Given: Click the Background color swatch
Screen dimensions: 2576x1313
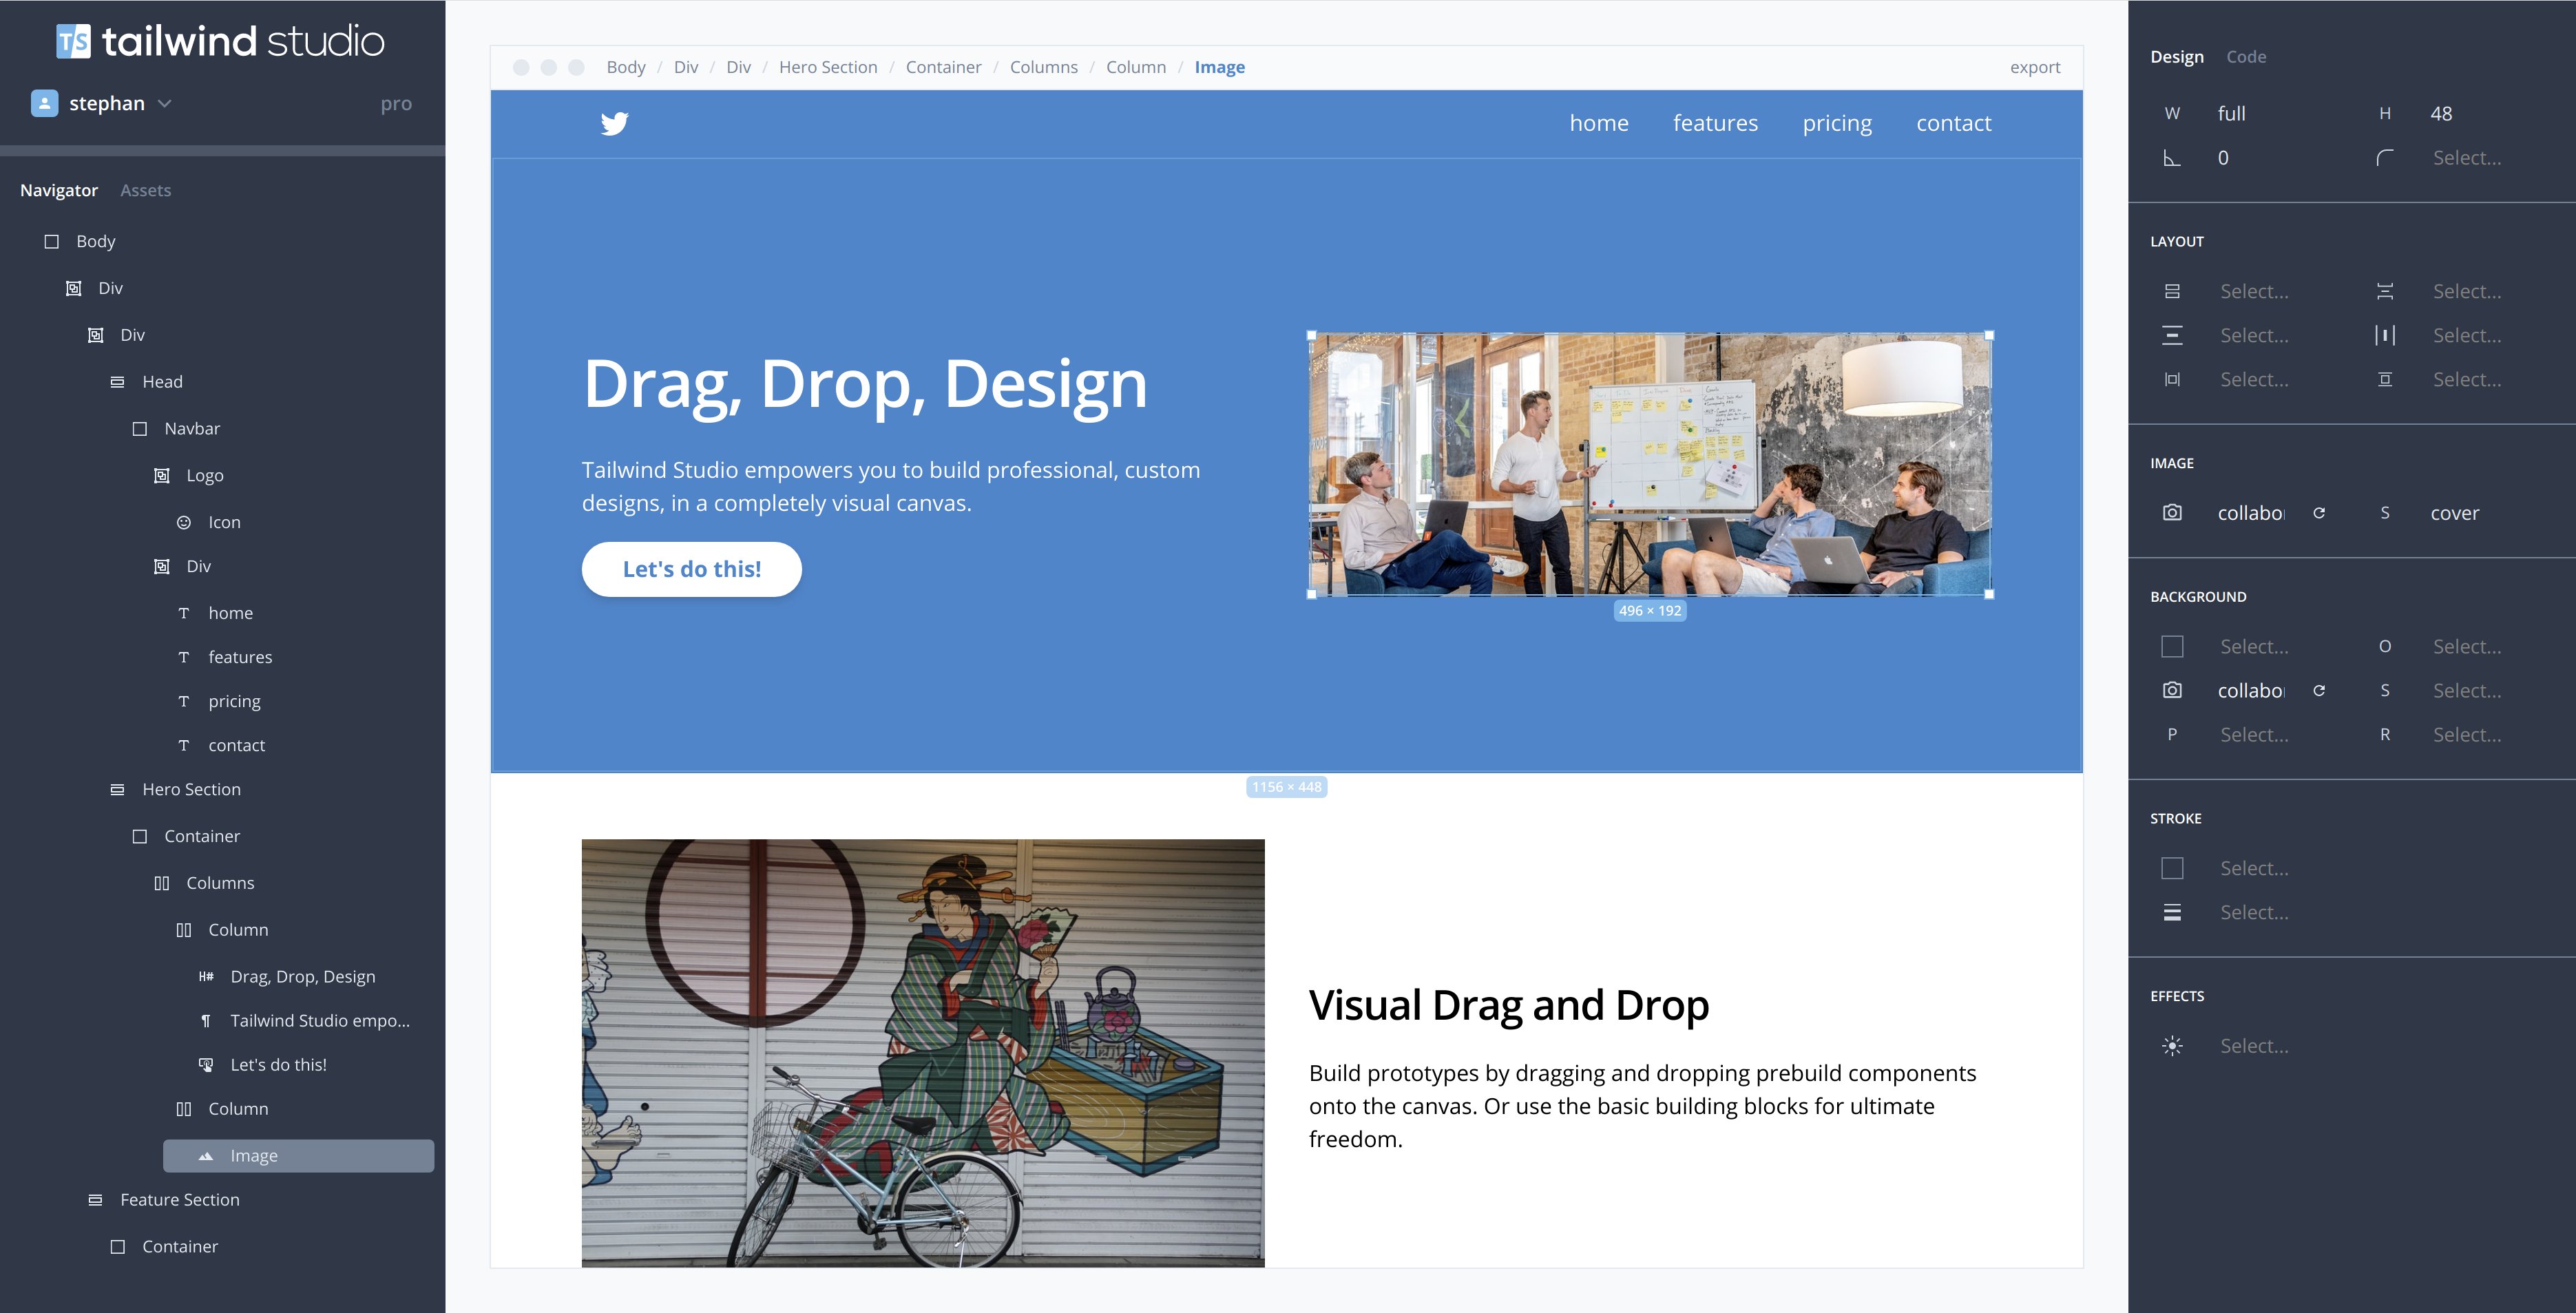Looking at the screenshot, I should tap(2172, 646).
